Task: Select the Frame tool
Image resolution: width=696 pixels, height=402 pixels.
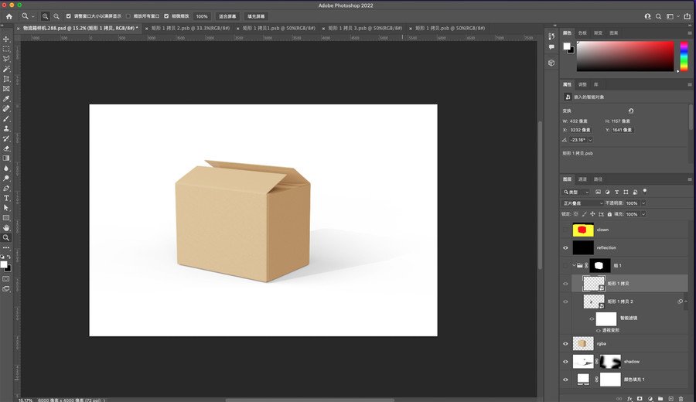Action: (6, 89)
